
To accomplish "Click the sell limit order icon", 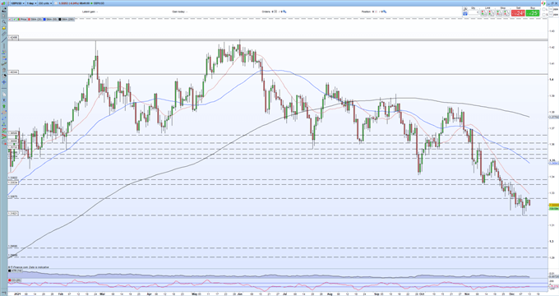I will tap(483, 13).
